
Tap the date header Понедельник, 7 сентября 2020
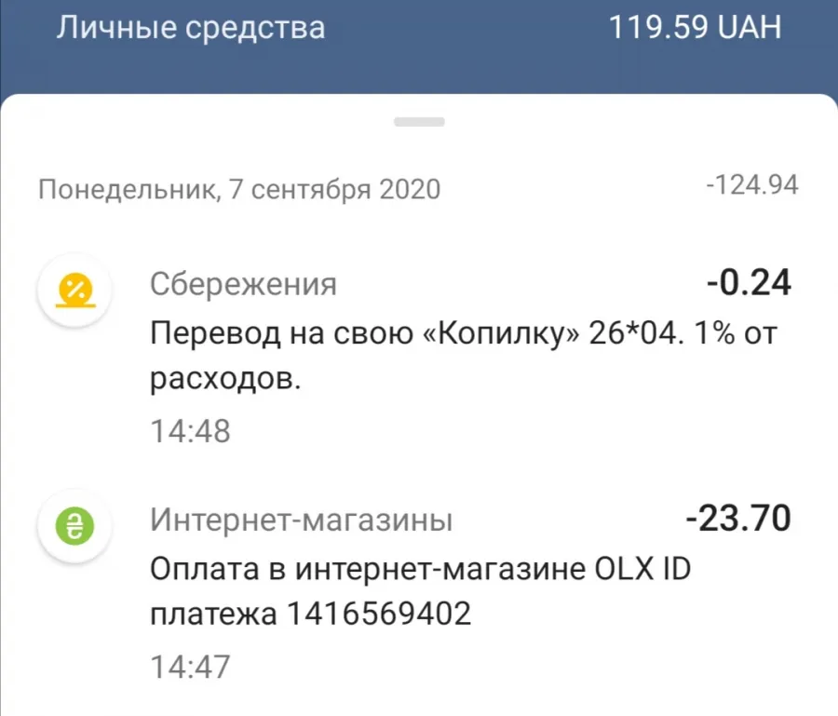pyautogui.click(x=239, y=189)
